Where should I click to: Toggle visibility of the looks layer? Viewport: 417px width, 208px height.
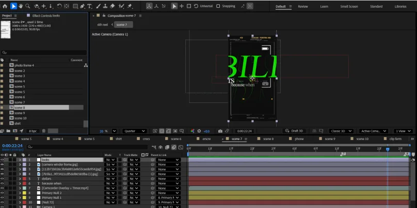[2, 160]
